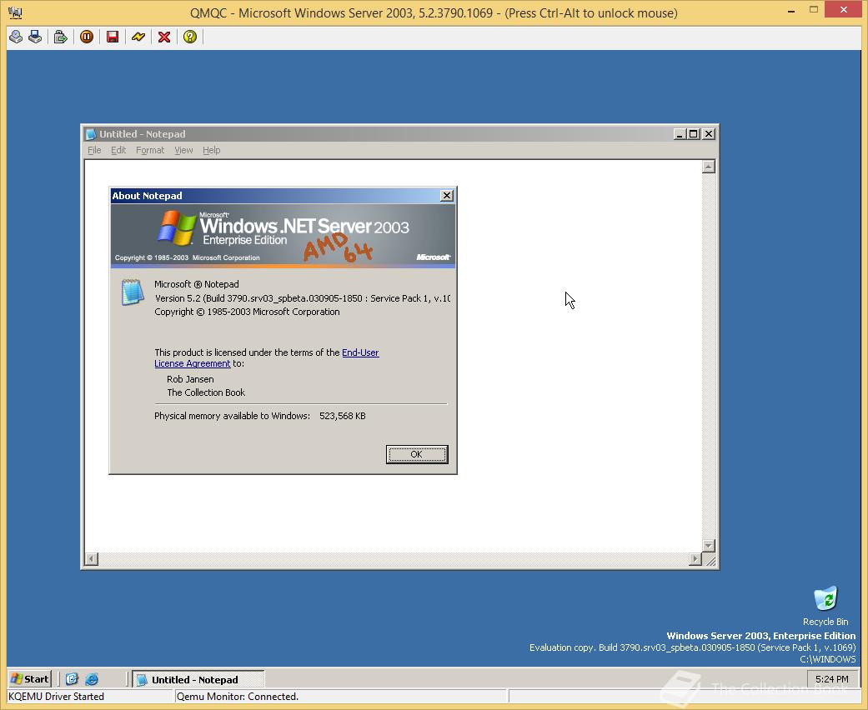Open Notepad's Help menu
Viewport: 868px width, 710px height.
[x=211, y=150]
